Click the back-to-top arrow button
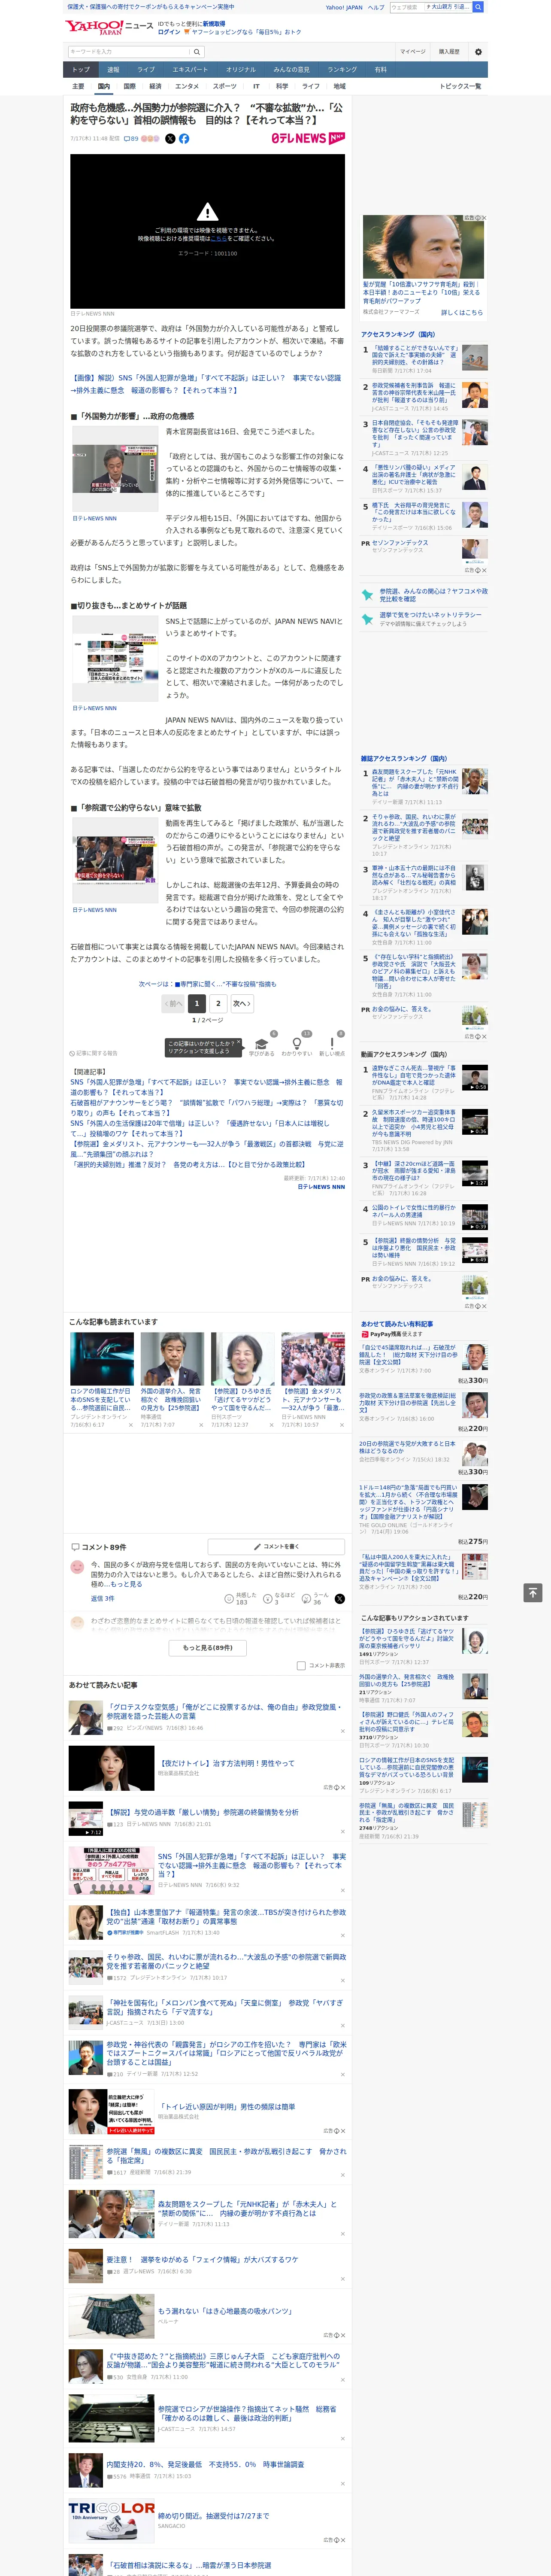This screenshot has width=551, height=2576. click(x=532, y=1592)
